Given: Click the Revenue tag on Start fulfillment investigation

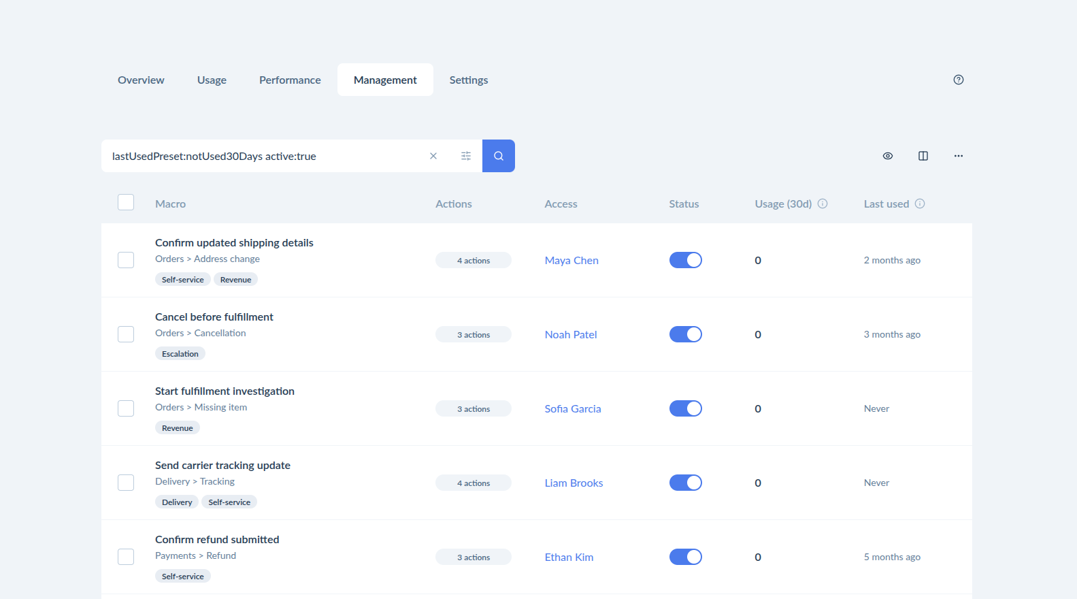Looking at the screenshot, I should [x=178, y=427].
